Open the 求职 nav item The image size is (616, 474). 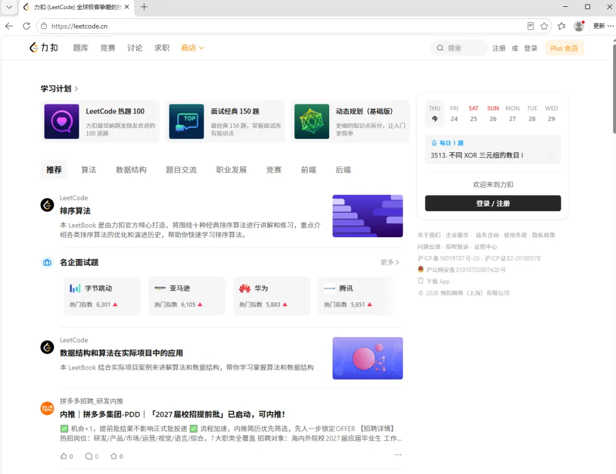point(161,48)
